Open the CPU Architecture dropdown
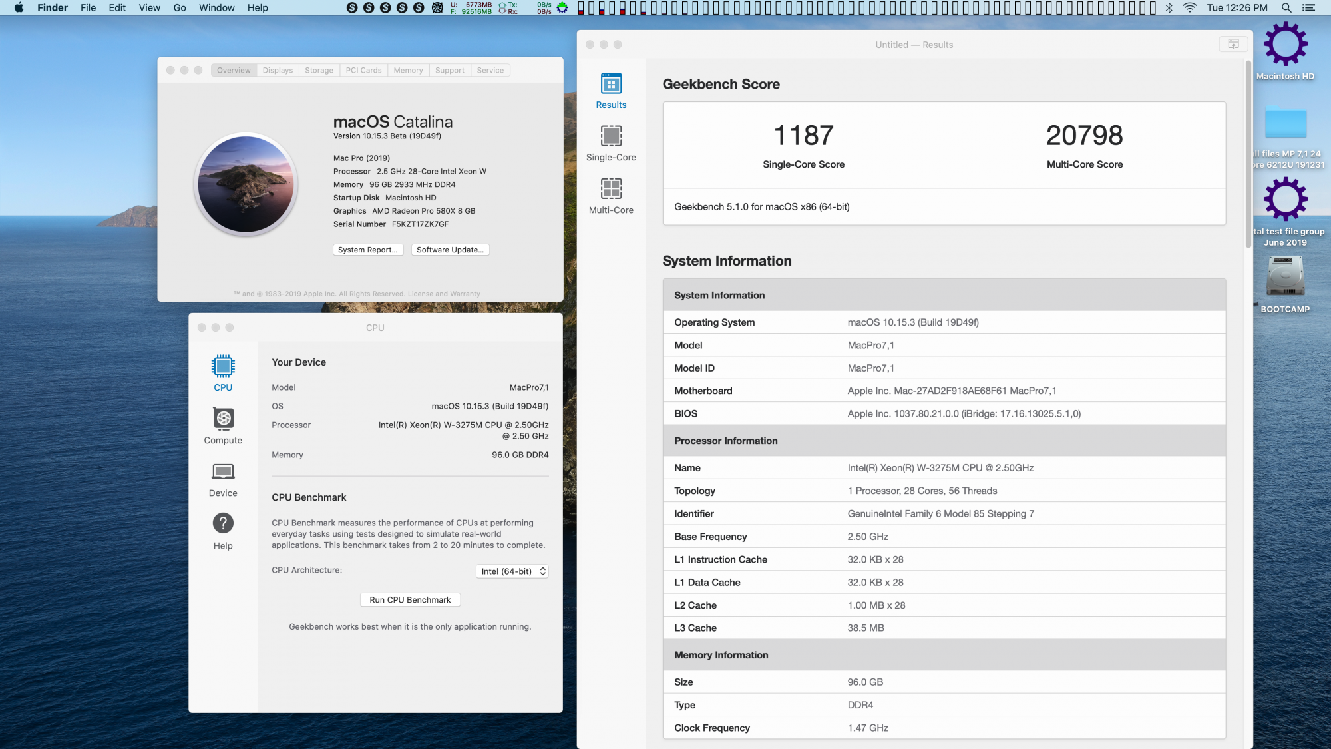 [512, 571]
